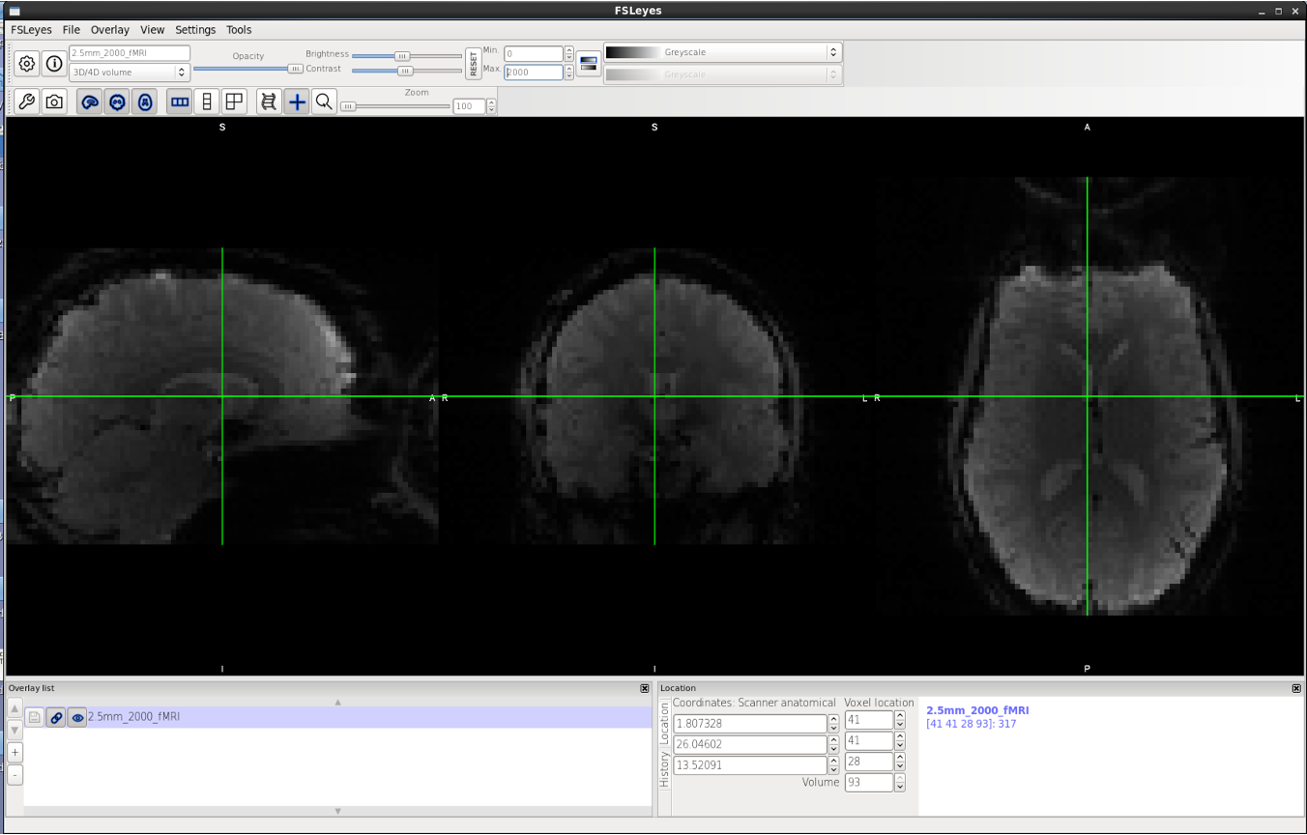Toggle the sagittal canvas view
Screen dimensions: 1307x835
pyautogui.click(x=90, y=101)
